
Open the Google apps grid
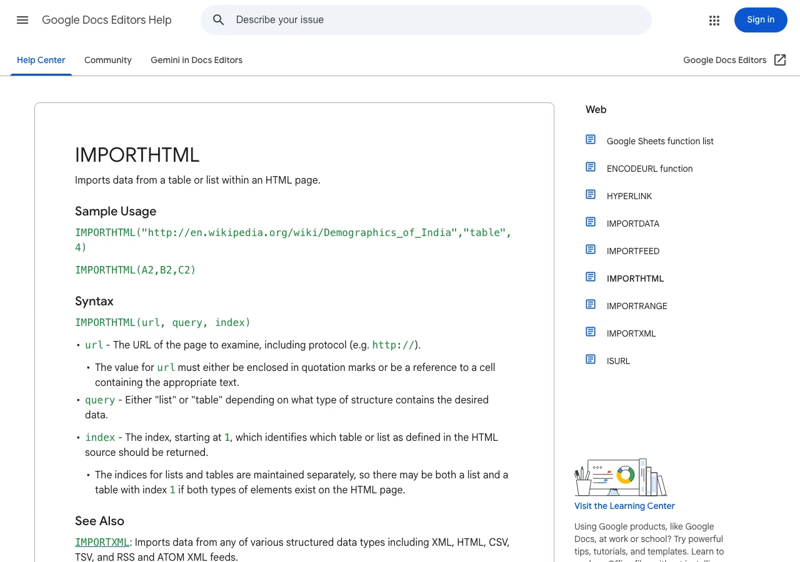(714, 20)
